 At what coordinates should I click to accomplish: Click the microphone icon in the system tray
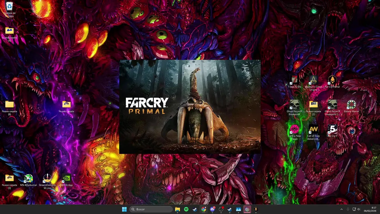pos(348,209)
